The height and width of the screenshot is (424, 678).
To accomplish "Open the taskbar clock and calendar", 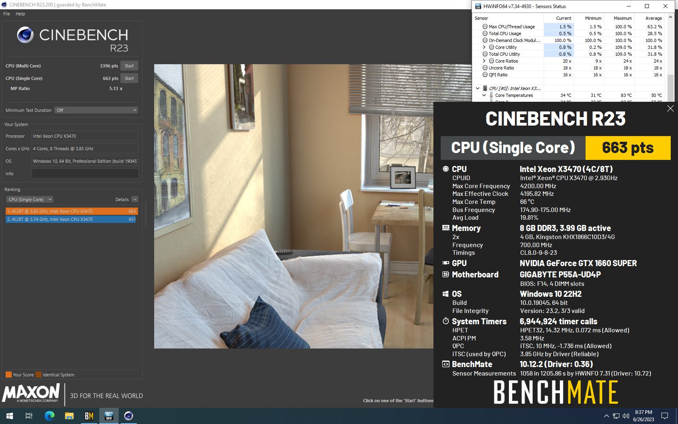I will [x=643, y=416].
